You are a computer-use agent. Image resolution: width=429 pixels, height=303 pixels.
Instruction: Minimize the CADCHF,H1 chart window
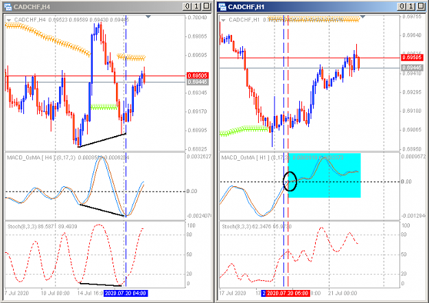(x=402, y=6)
